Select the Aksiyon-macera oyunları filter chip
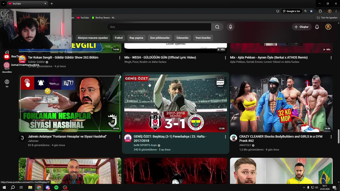 (x=93, y=38)
